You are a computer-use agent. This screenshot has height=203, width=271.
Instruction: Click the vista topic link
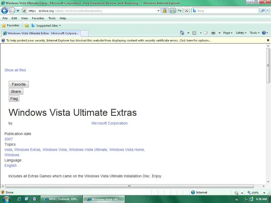[8, 150]
